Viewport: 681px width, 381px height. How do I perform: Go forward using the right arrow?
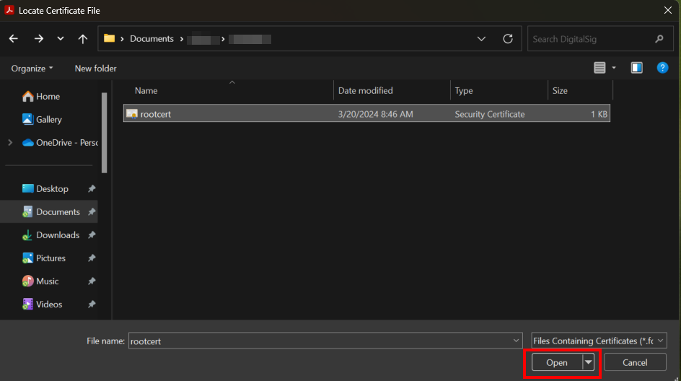[x=39, y=39]
